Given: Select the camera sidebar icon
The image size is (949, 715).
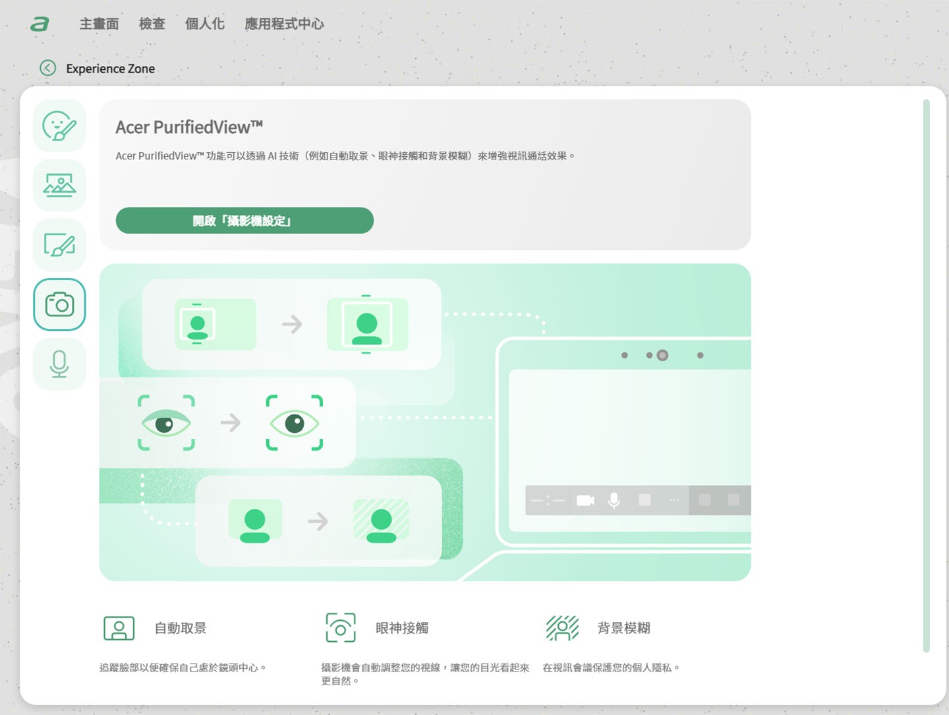Looking at the screenshot, I should pyautogui.click(x=59, y=304).
